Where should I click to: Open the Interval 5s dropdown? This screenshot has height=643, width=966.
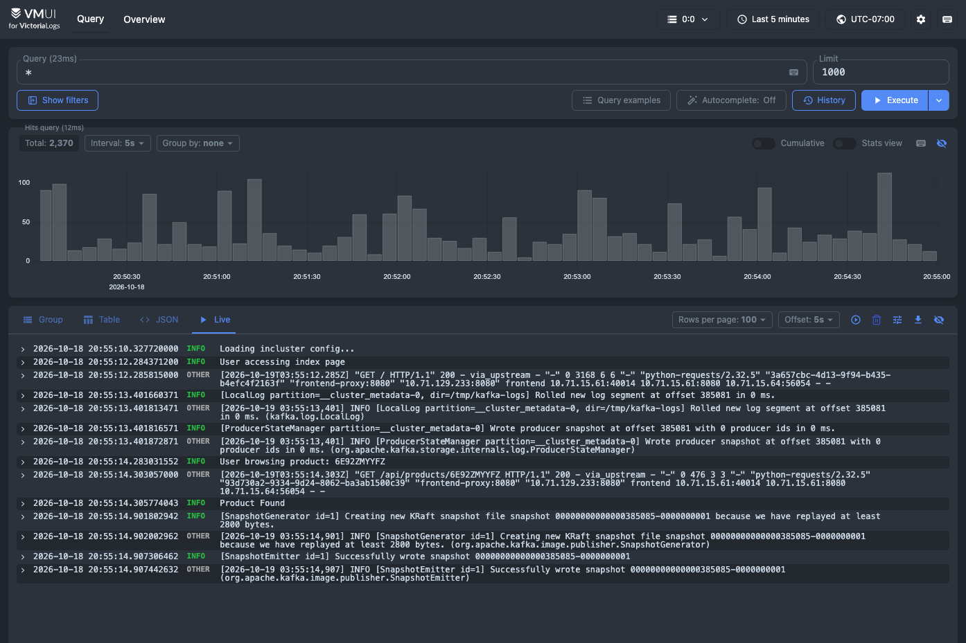pyautogui.click(x=117, y=143)
